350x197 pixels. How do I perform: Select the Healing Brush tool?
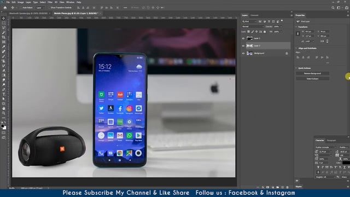(4, 51)
